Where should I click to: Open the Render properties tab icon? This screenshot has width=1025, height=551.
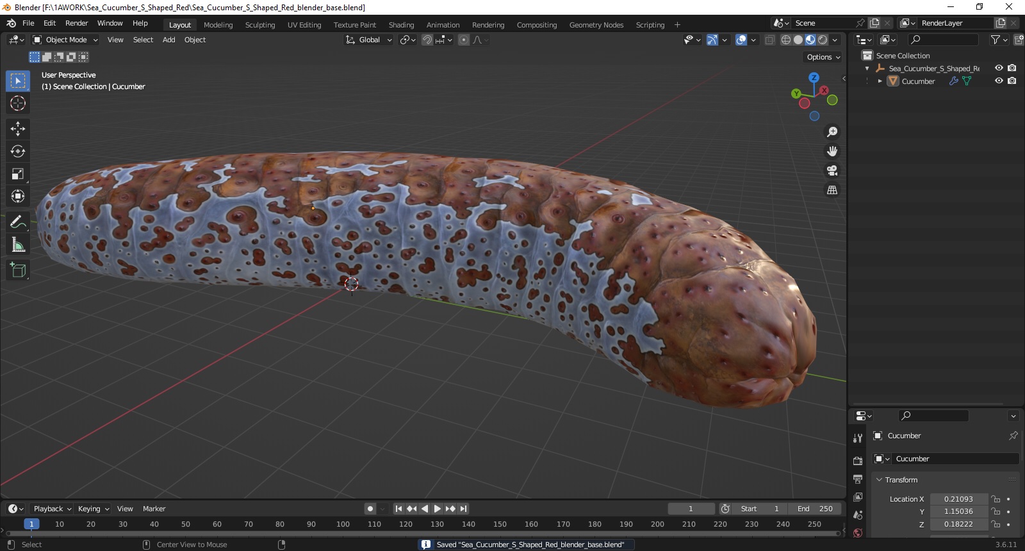(x=858, y=461)
